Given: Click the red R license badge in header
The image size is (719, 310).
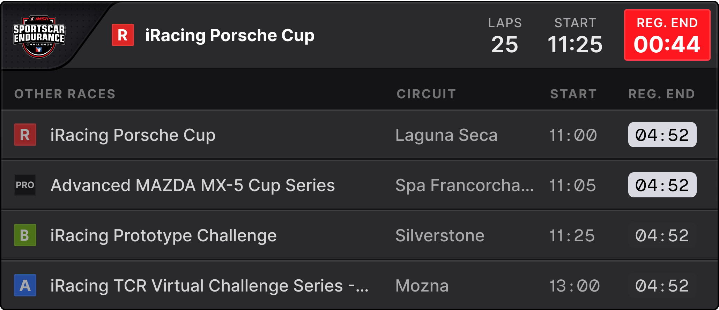Looking at the screenshot, I should 123,35.
